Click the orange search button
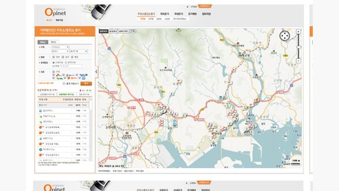 (x=86, y=84)
